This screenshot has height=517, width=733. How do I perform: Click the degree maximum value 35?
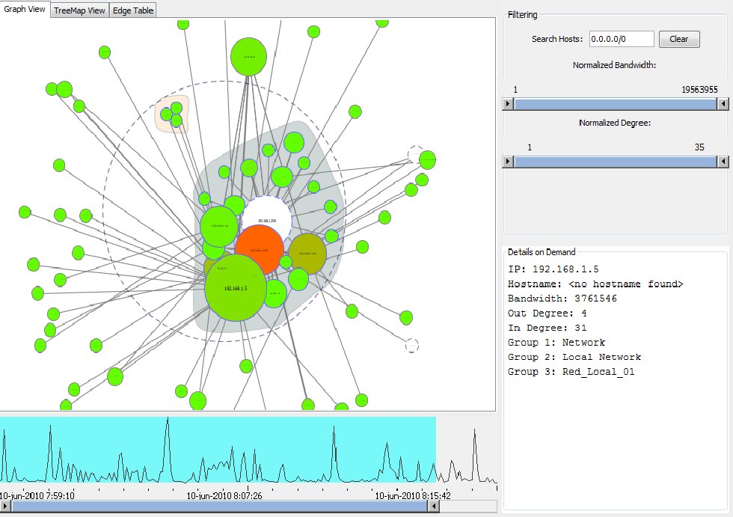pos(699,147)
